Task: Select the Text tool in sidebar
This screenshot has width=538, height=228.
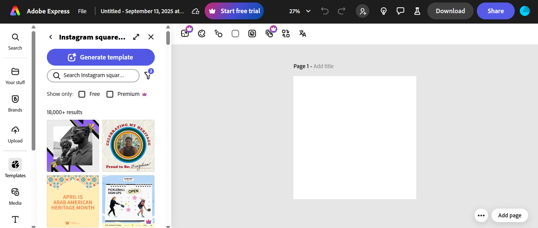Action: pos(15,219)
